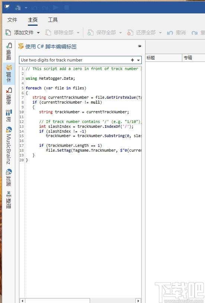The width and height of the screenshot is (205, 303).
Task: Pin the script editor panel
Action: 140,46
